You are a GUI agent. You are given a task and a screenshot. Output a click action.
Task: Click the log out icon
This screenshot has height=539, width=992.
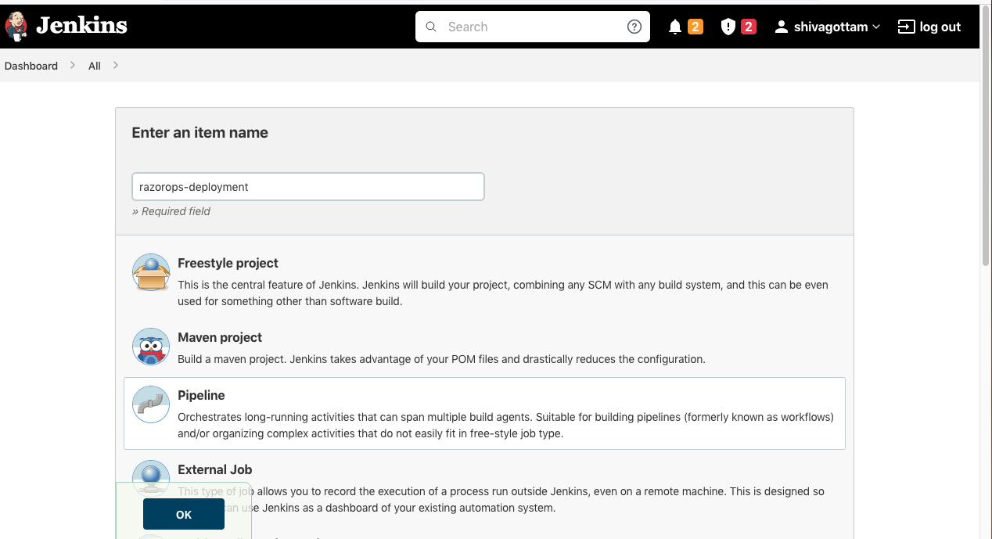click(x=906, y=27)
